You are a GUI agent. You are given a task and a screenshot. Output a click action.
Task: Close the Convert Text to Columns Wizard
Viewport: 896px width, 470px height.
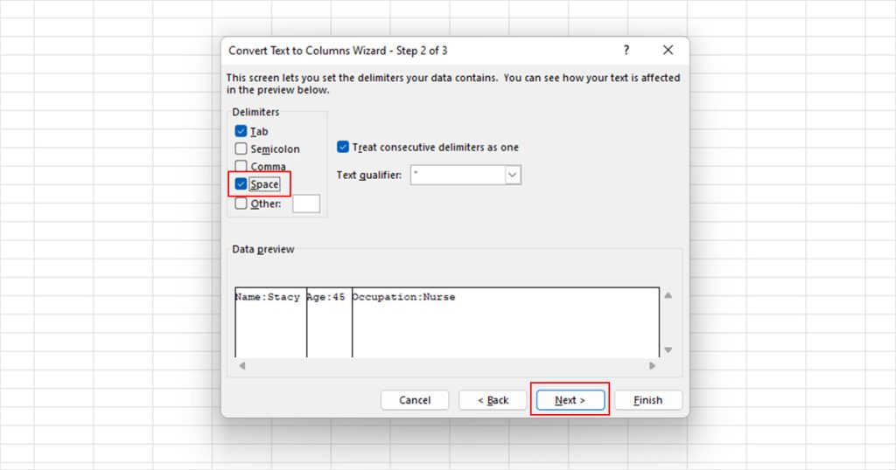[668, 50]
